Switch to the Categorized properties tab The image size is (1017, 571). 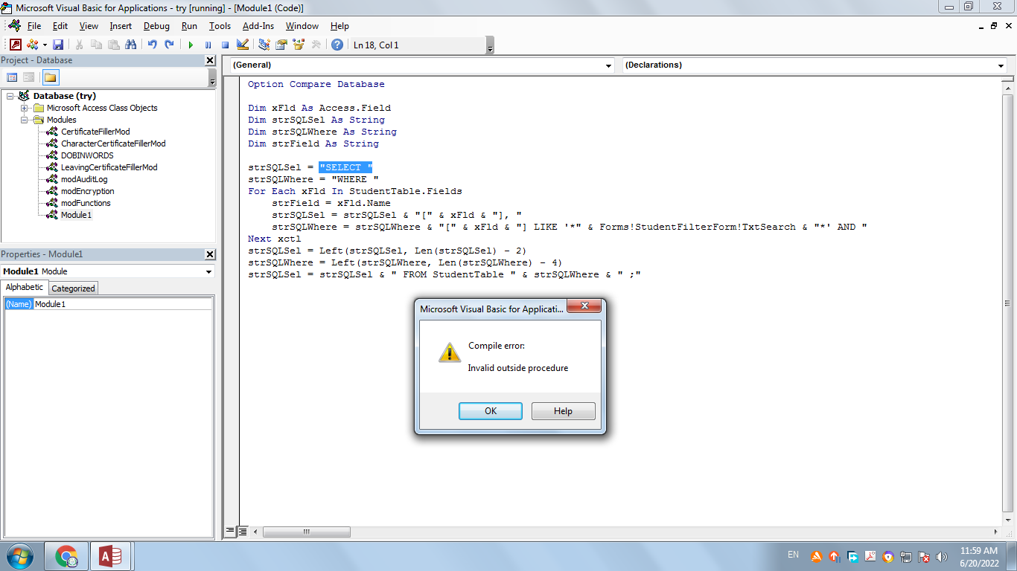pos(73,288)
